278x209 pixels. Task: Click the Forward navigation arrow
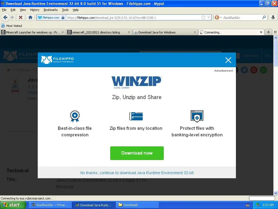tap(12, 17)
